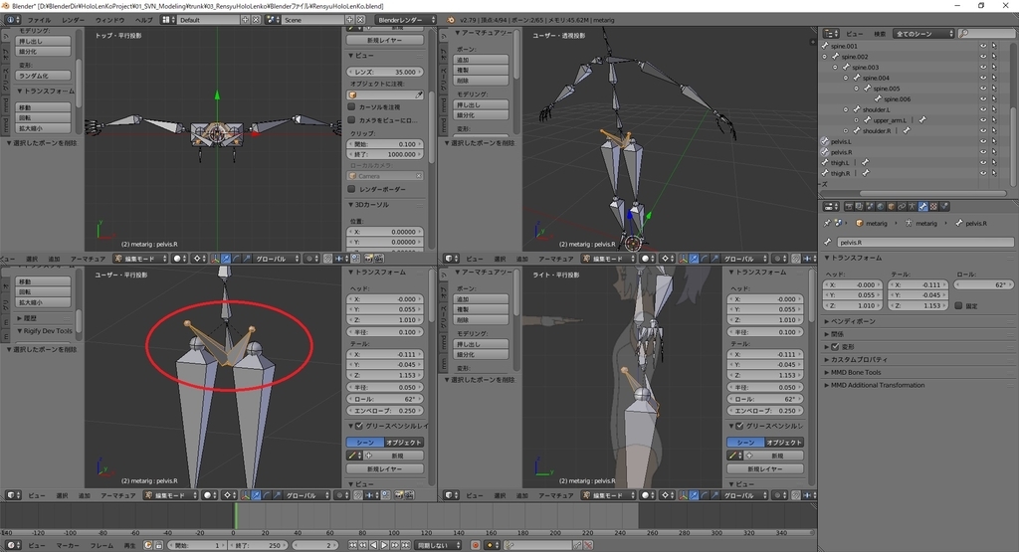Open the Blender Render engine dropdown
Screen dimensions: 1019x552
(x=406, y=20)
